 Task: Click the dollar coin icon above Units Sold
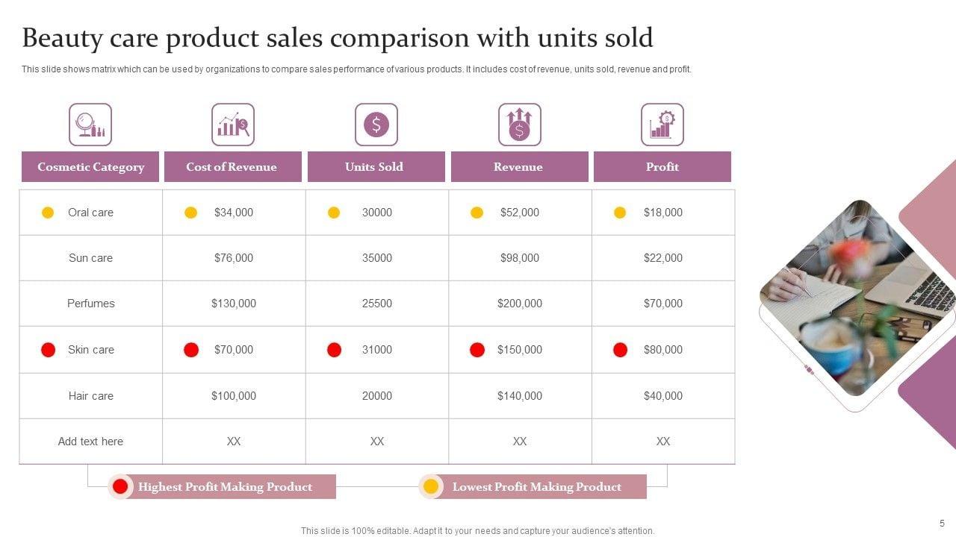click(x=376, y=125)
